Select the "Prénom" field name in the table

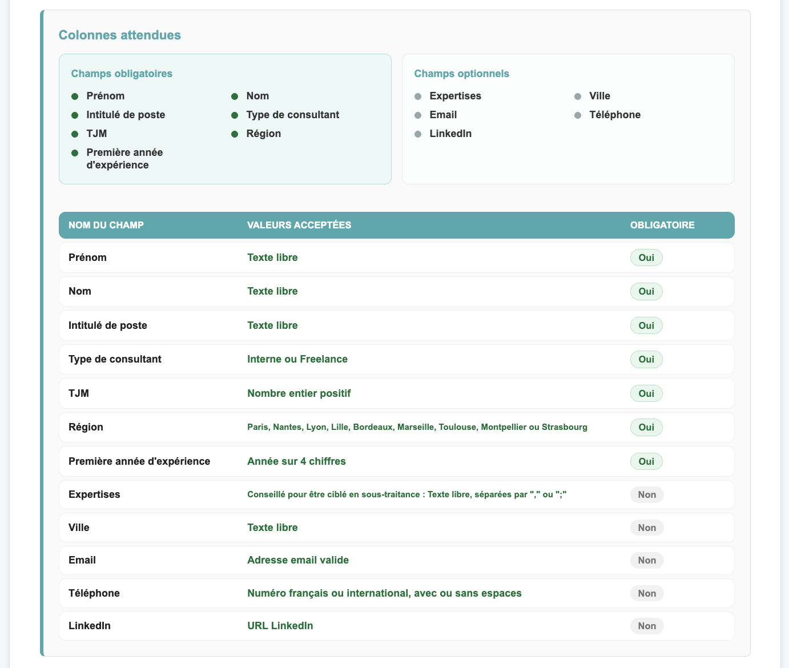point(87,257)
